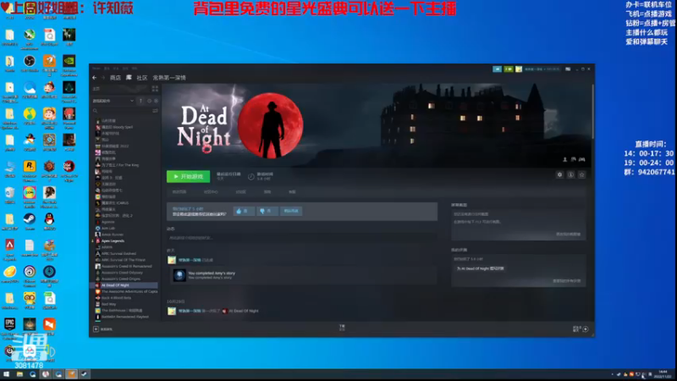Click the 稍后再说 later button

point(291,211)
